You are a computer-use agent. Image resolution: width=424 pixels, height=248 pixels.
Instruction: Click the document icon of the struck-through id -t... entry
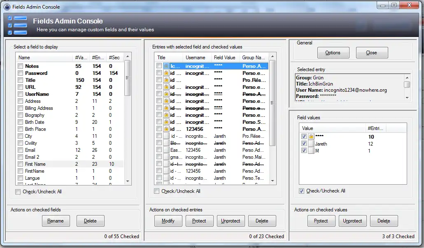point(166,164)
